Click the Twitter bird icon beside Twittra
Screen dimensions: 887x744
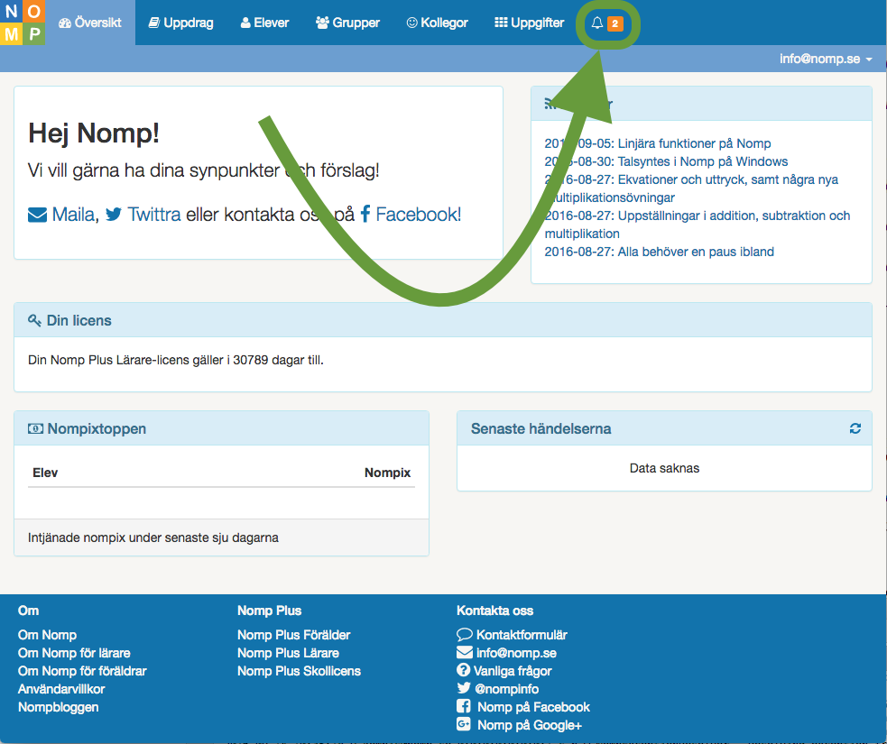pyautogui.click(x=114, y=215)
